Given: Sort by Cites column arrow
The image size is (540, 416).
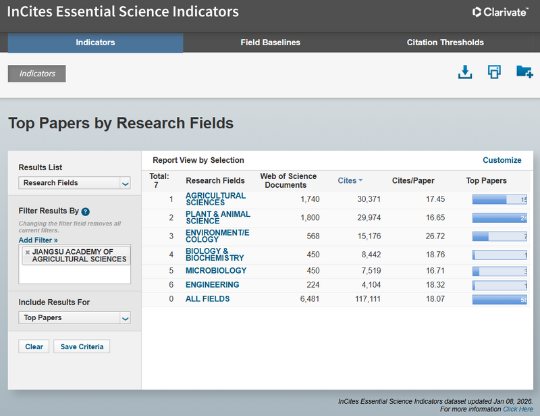Looking at the screenshot, I should [x=360, y=180].
